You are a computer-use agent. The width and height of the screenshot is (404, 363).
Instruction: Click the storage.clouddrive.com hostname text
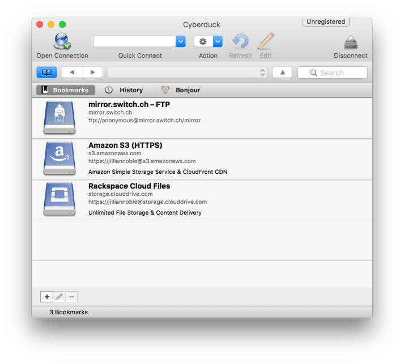[x=121, y=194]
